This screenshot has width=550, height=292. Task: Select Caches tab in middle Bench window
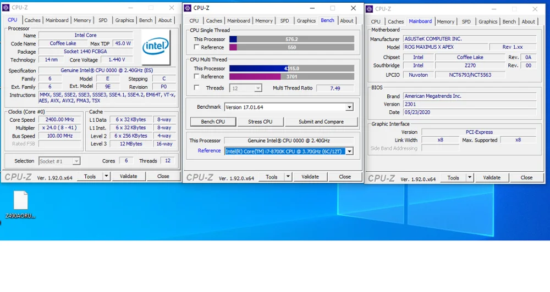click(x=214, y=21)
